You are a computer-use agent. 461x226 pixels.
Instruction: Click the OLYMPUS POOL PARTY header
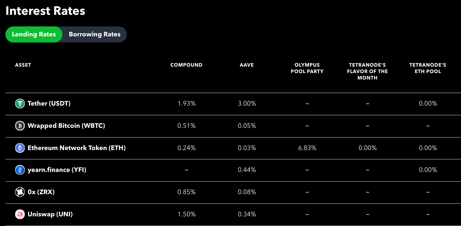click(x=307, y=68)
